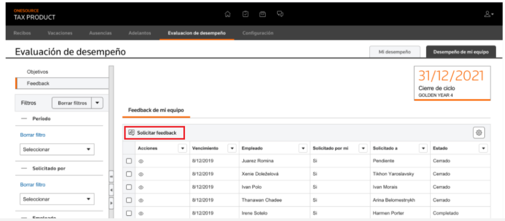Click the Solicitar feedback button
Screen dimensions: 505x221
tap(155, 132)
